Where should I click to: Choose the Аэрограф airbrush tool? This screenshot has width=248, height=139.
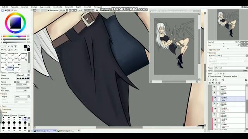(x=11, y=54)
